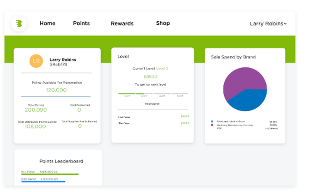Click the purple Machinery Manufacturing legend square
The width and height of the screenshot is (317, 192).
point(212,125)
